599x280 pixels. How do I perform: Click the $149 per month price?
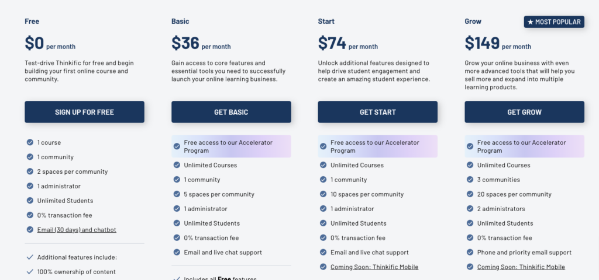coord(498,43)
